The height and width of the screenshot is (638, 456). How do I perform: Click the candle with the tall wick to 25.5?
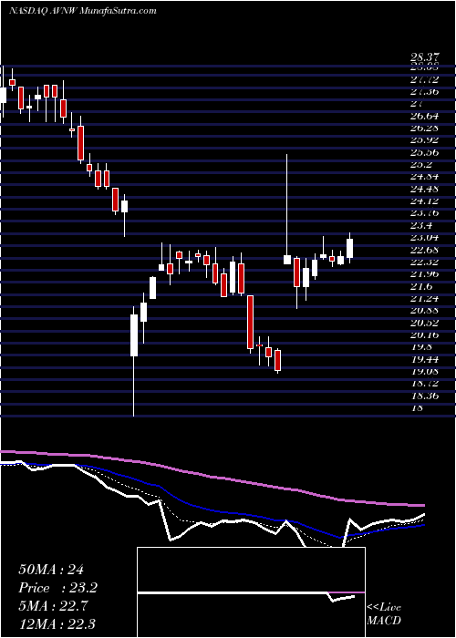[x=287, y=209]
